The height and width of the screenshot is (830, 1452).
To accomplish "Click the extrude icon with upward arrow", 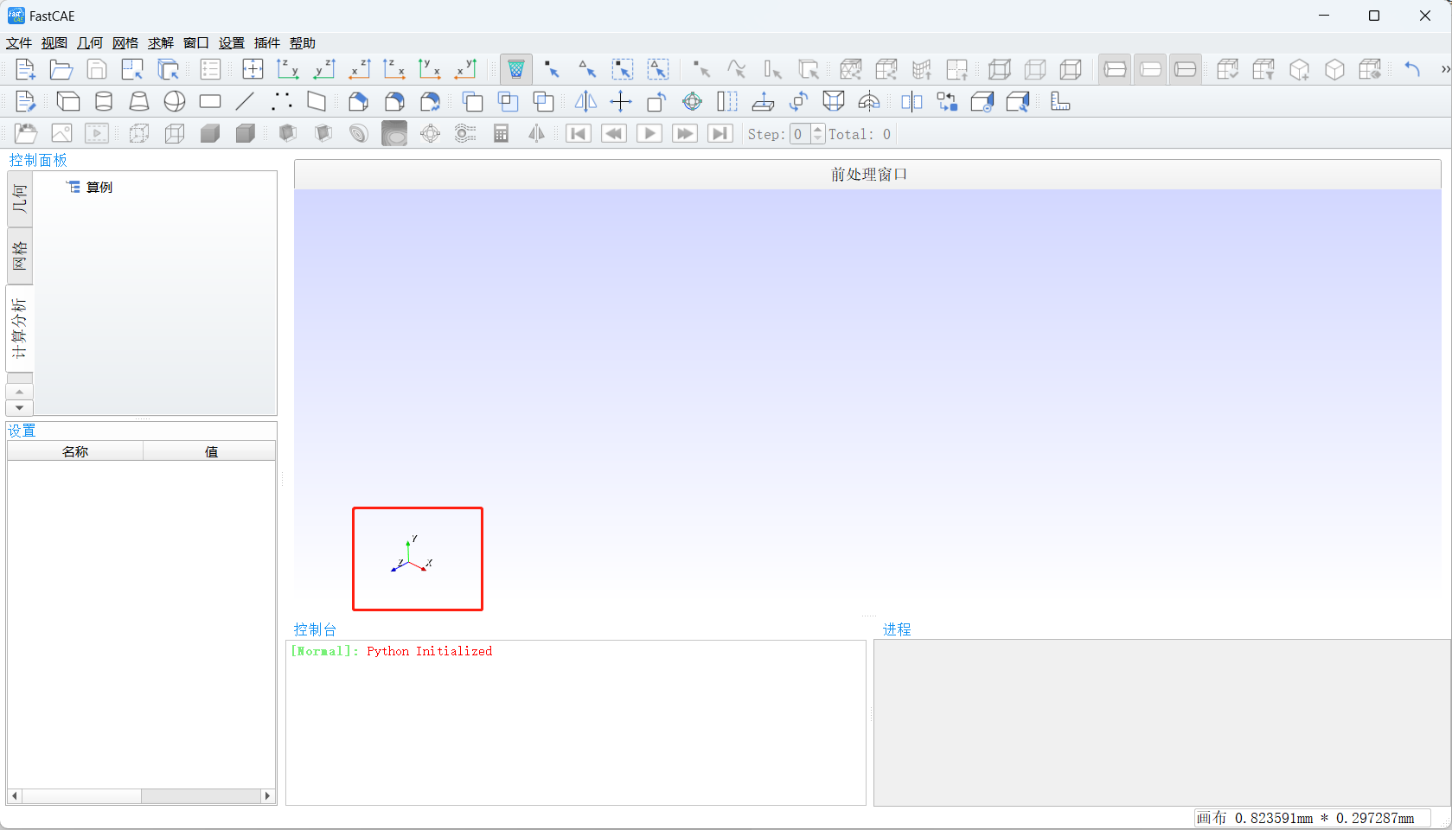I will pos(763,102).
